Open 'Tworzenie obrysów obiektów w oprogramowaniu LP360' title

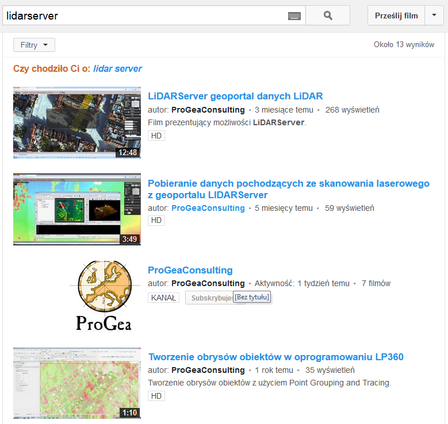click(275, 357)
